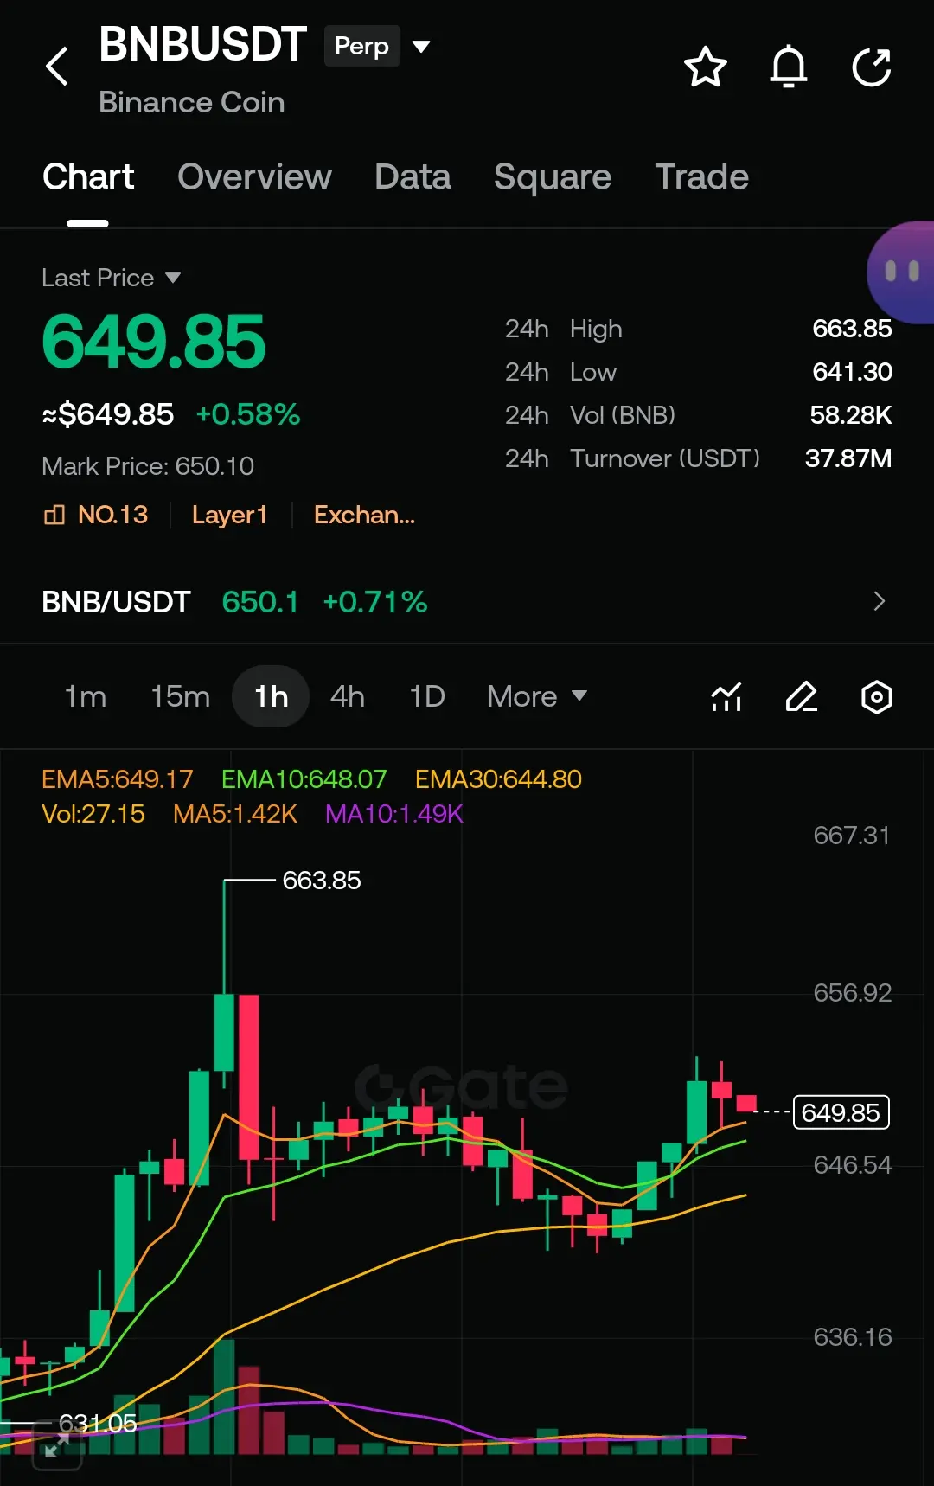The height and width of the screenshot is (1486, 934).
Task: Open BNB/USDT spot pair chevron
Action: 880,601
